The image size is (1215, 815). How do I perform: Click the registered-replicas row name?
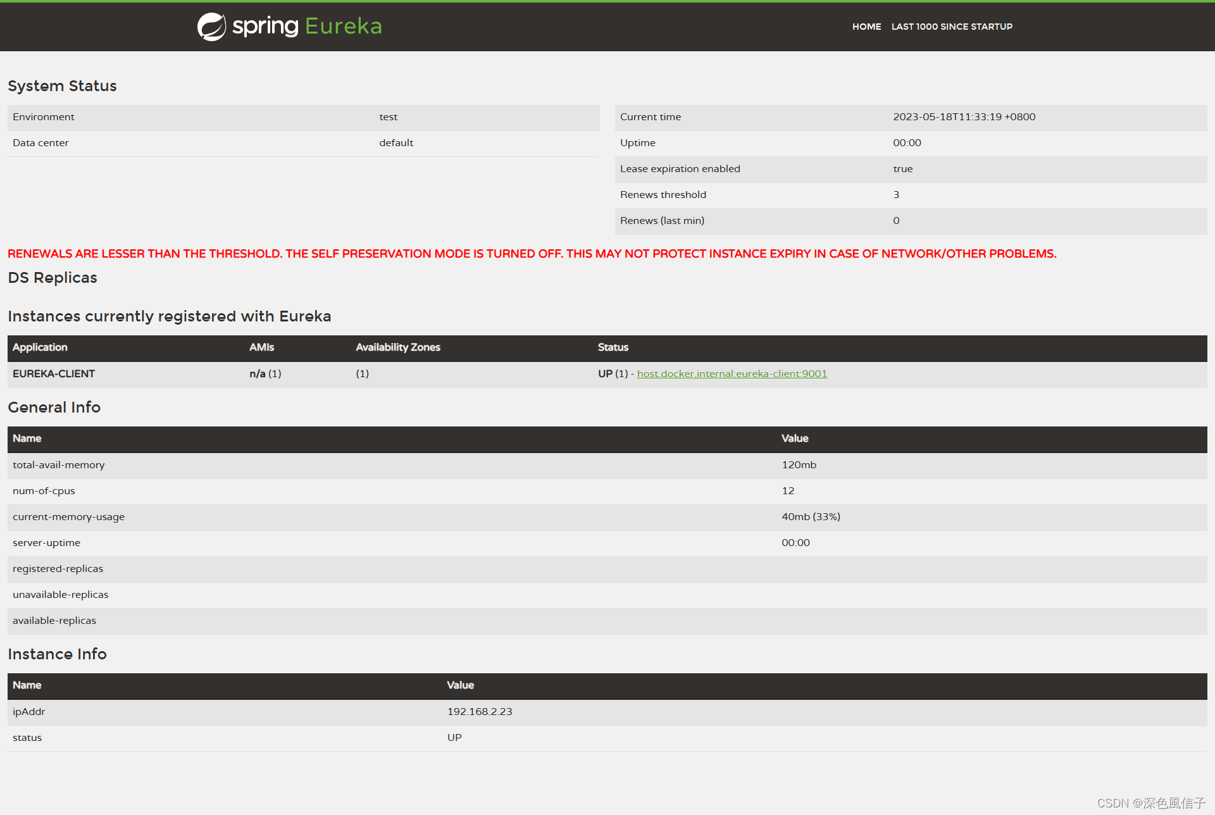pyautogui.click(x=58, y=569)
